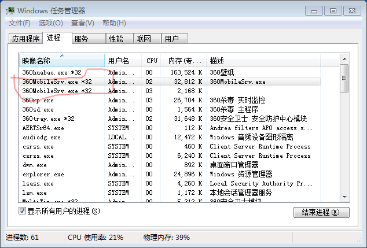Sort by CPU column header
367x248 pixels.
pos(151,61)
